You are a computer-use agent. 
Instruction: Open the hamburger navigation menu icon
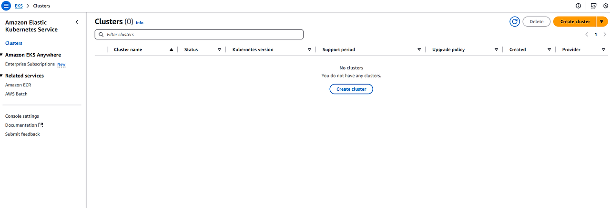(6, 6)
